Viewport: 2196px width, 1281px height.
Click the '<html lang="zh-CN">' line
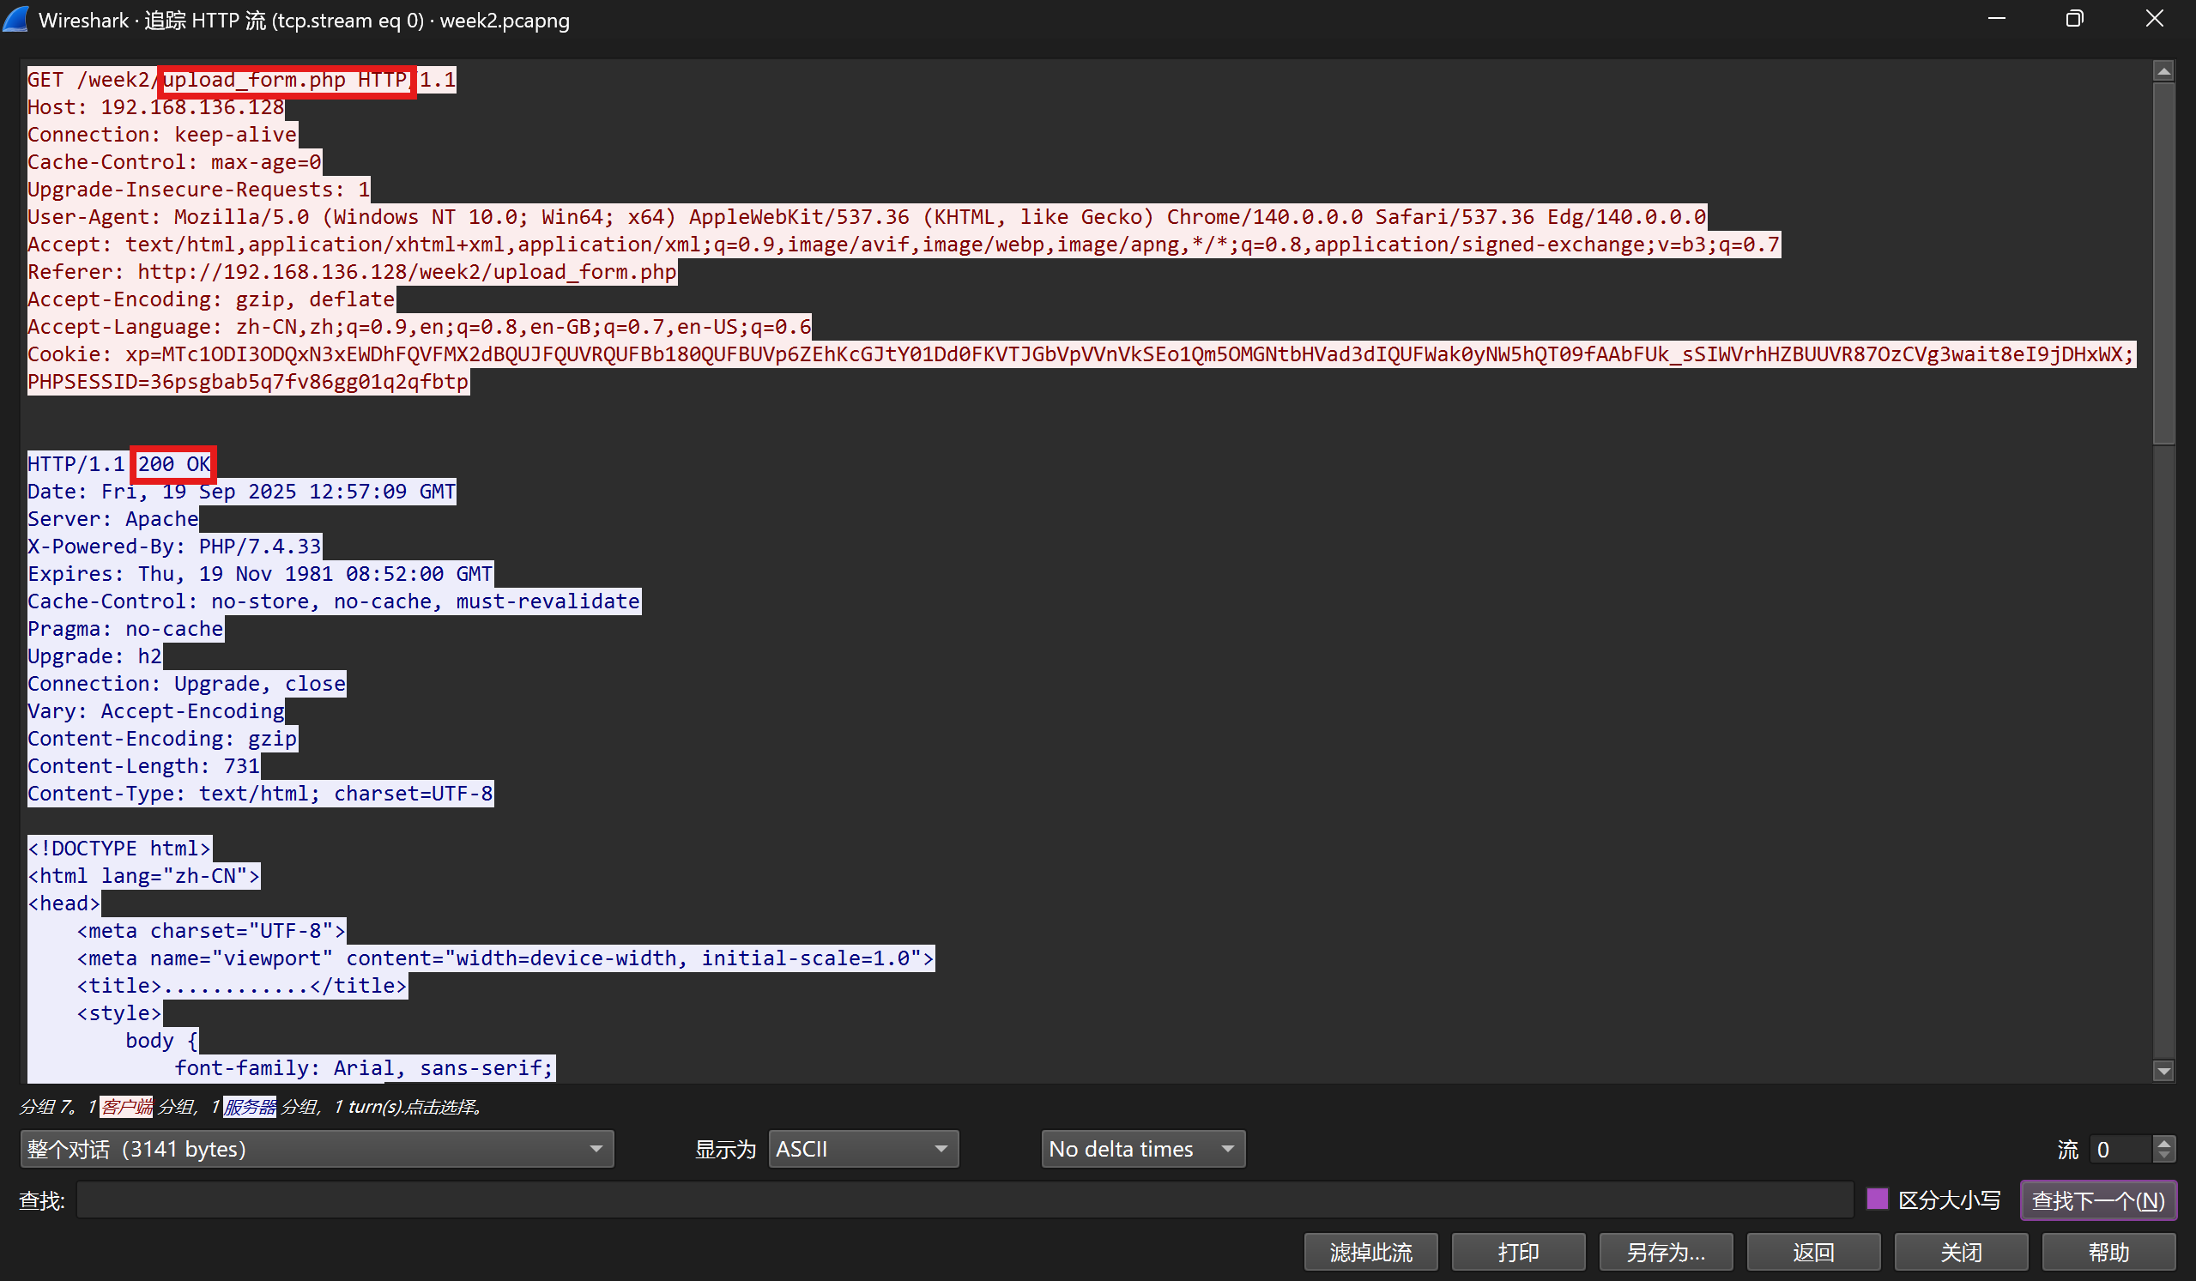(x=144, y=876)
